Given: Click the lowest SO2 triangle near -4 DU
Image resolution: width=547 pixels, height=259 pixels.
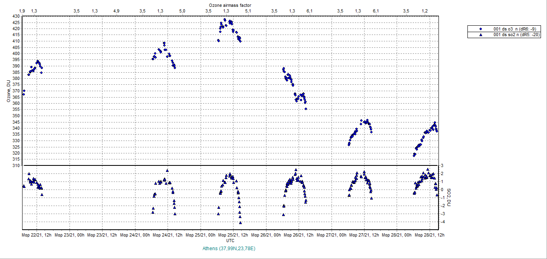Looking at the screenshot, I should coord(240,222).
